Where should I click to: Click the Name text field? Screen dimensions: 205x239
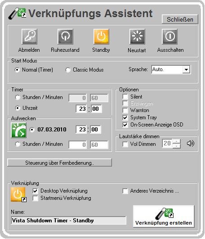click(x=68, y=221)
